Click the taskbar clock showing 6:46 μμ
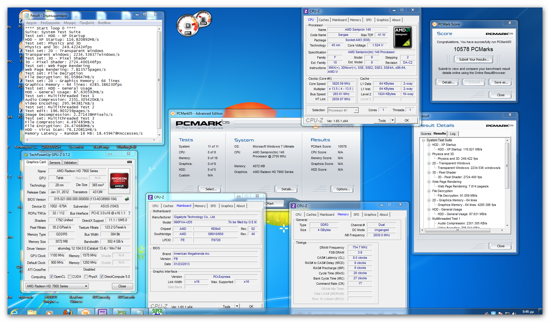This screenshot has height=322, width=550. click(x=528, y=312)
